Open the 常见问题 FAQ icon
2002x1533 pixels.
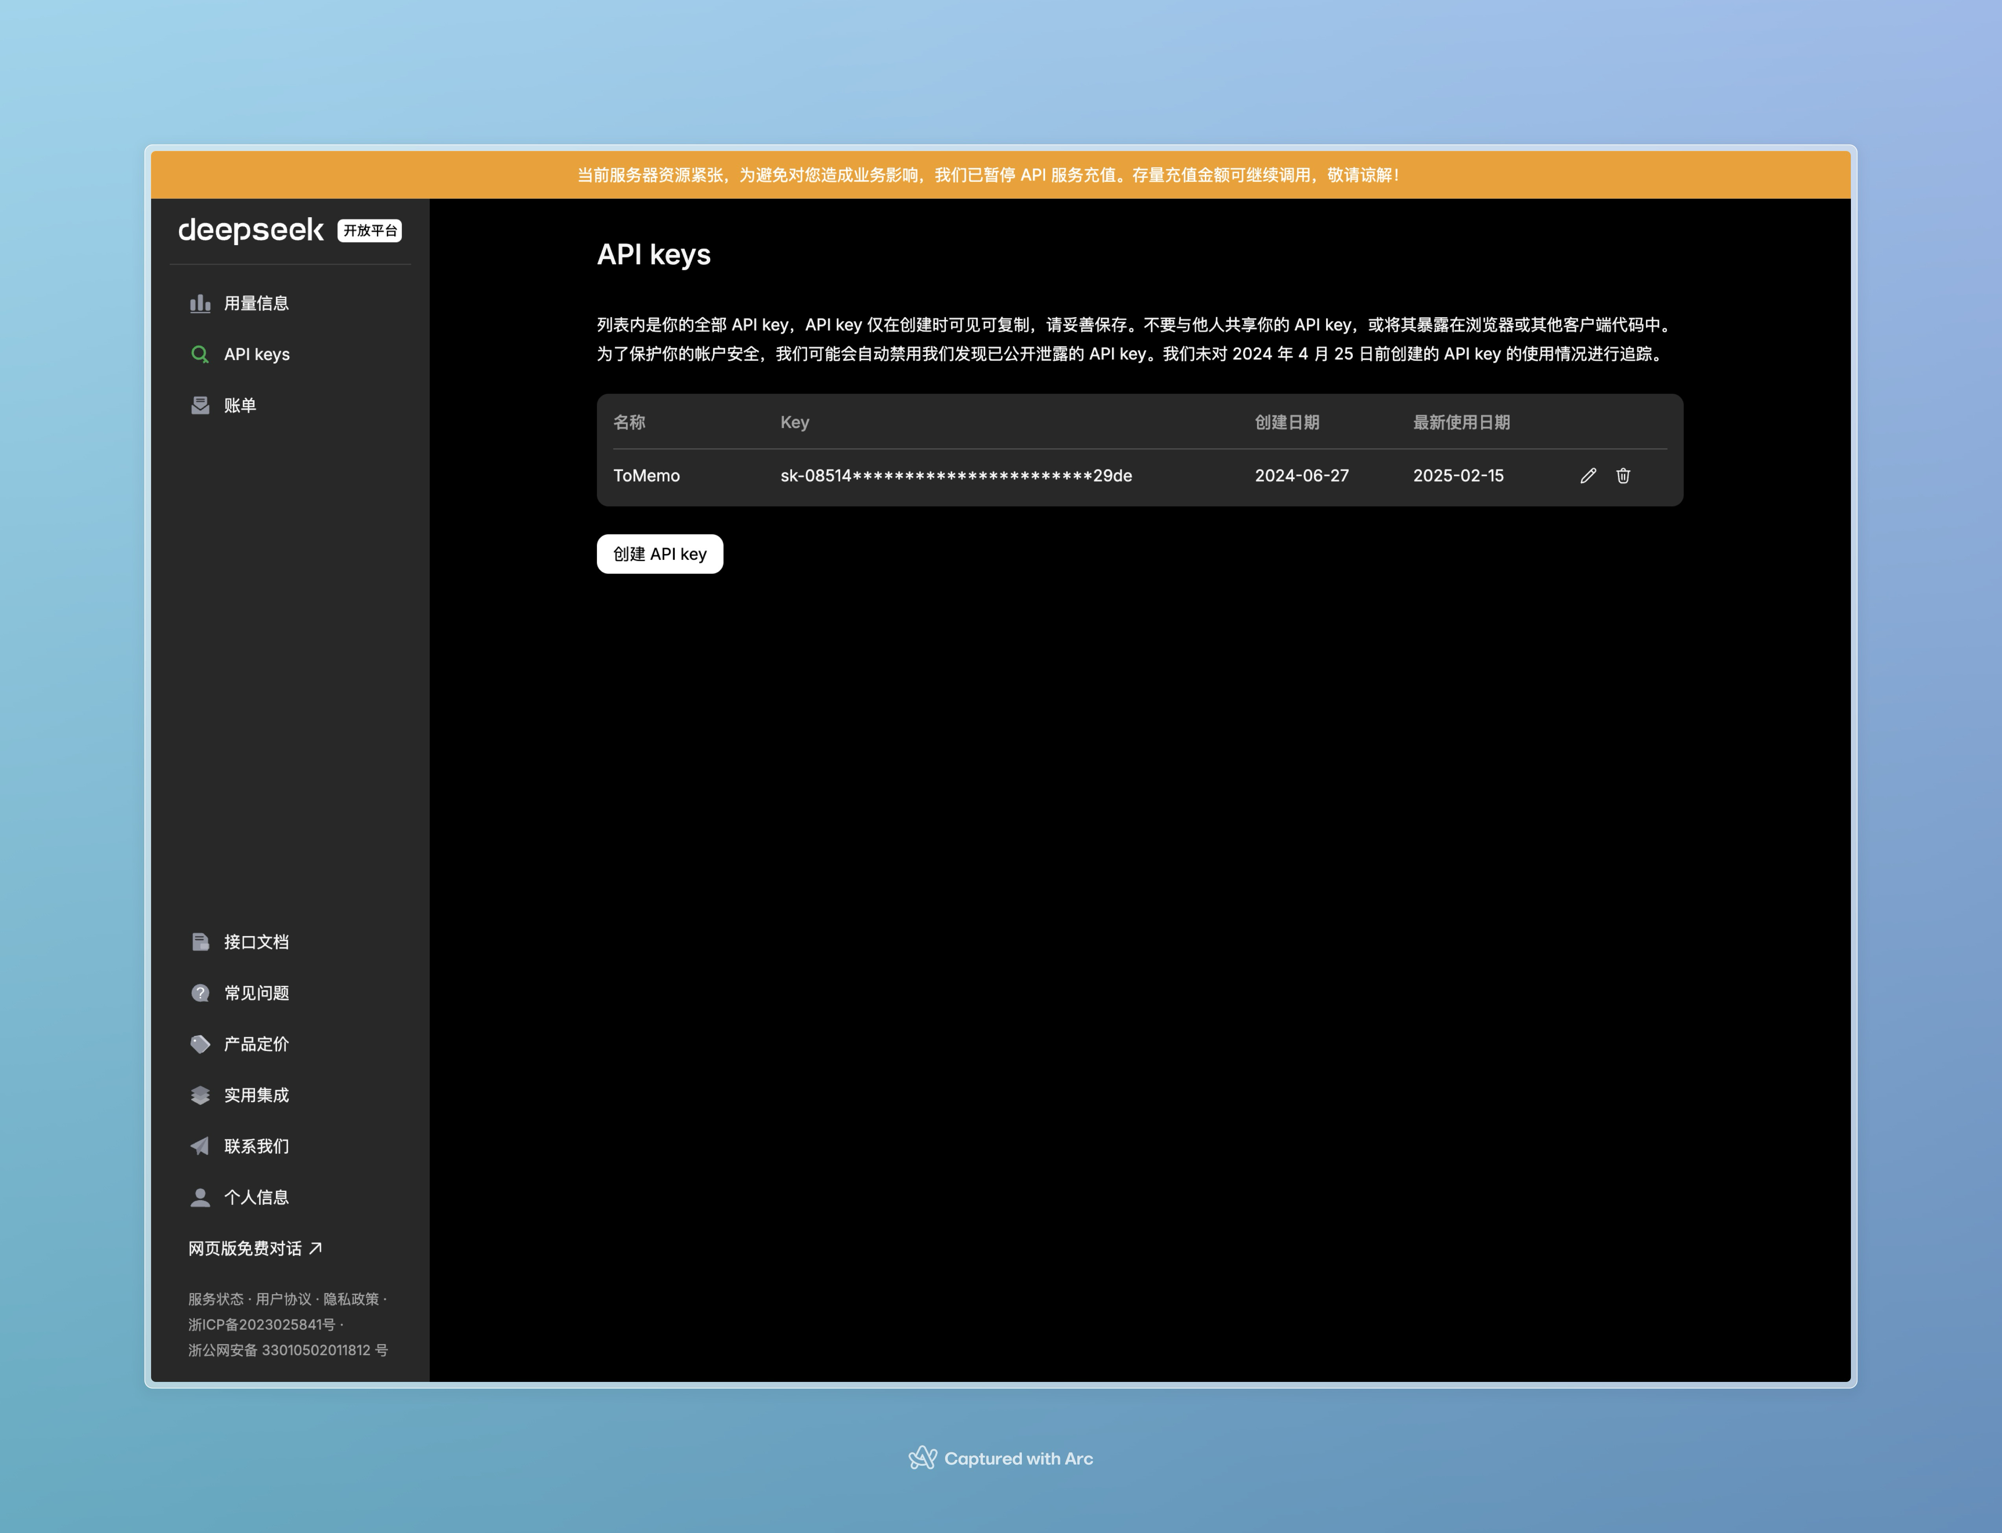tap(200, 992)
